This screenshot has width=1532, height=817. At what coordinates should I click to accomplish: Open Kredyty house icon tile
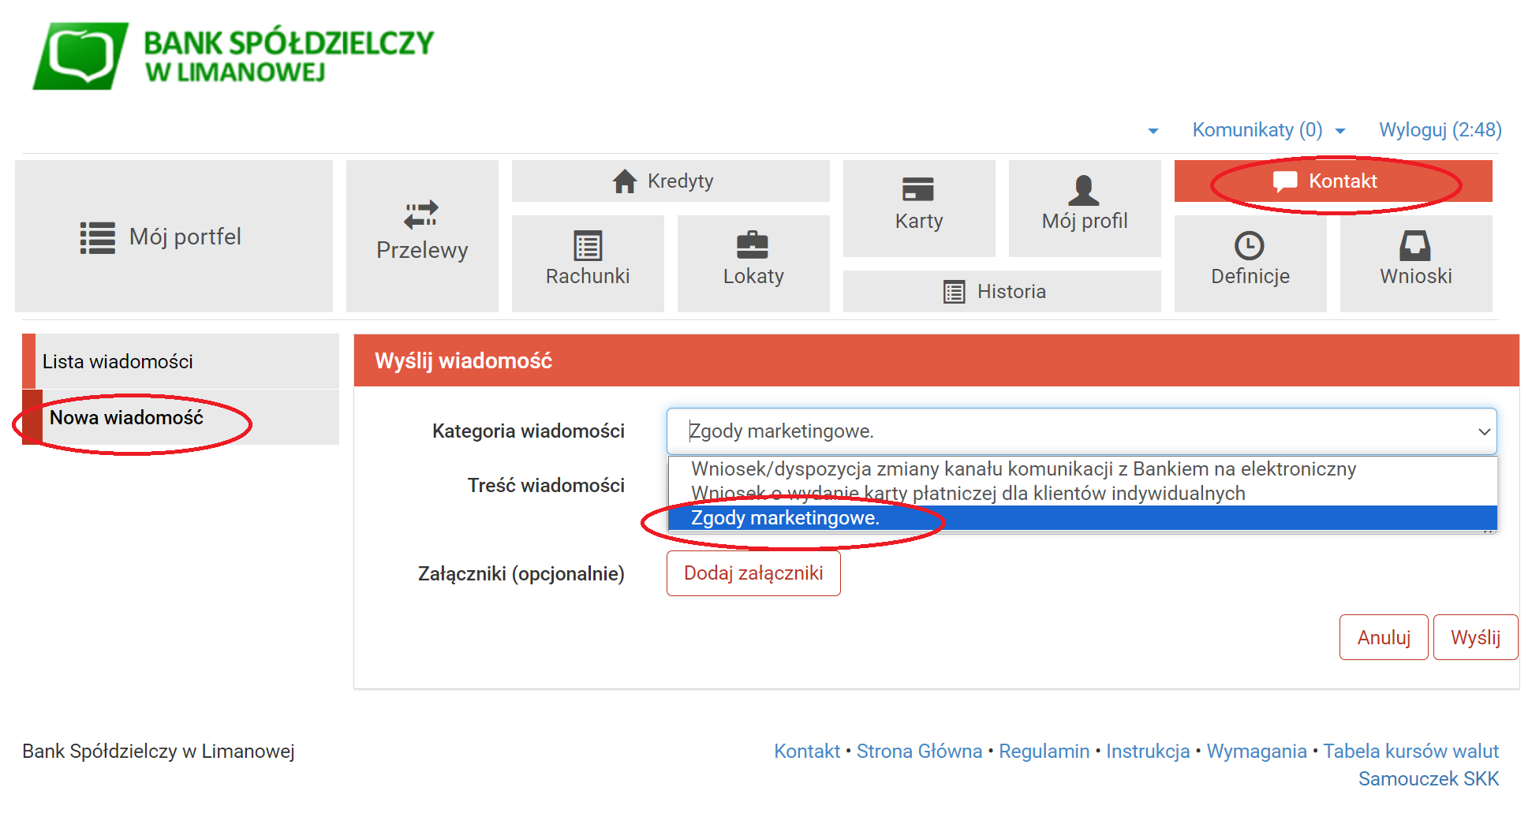pos(624,181)
